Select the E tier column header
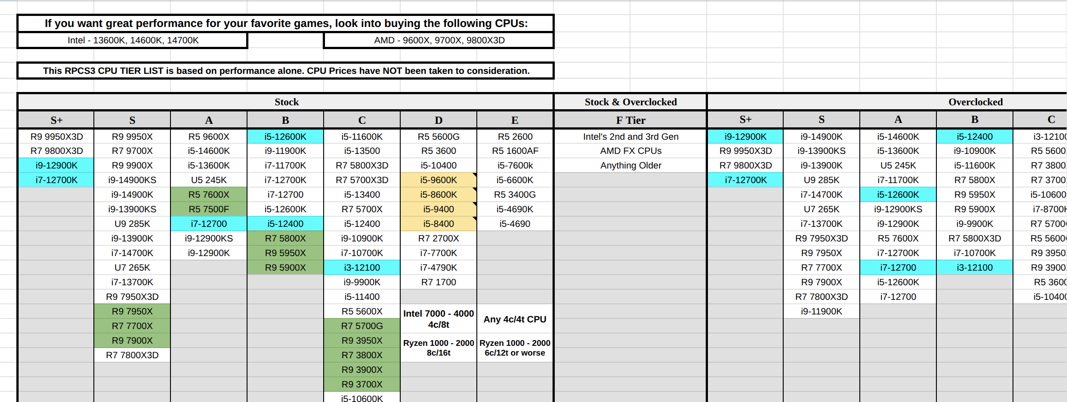 [x=515, y=120]
